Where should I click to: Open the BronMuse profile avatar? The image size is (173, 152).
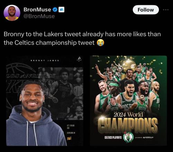[x=12, y=13]
